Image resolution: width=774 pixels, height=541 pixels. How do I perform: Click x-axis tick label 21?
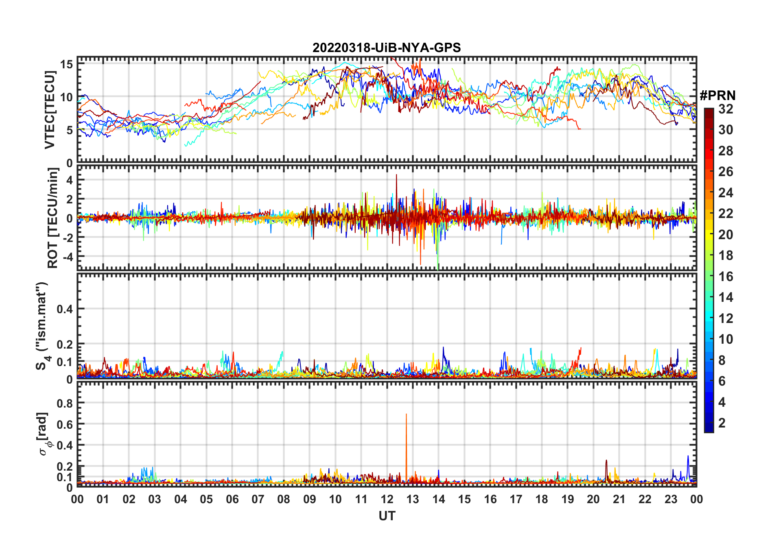tap(619, 499)
